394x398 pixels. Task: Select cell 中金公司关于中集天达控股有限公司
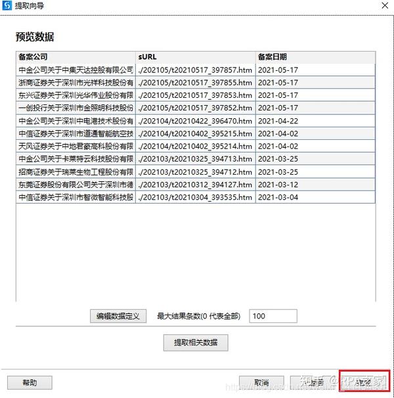tap(76, 70)
